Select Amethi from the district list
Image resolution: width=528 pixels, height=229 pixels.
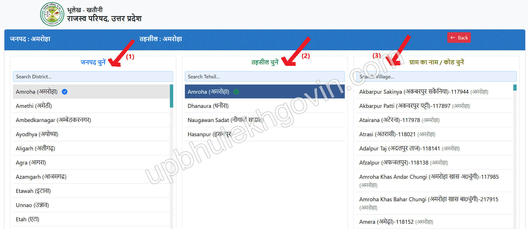tap(91, 106)
